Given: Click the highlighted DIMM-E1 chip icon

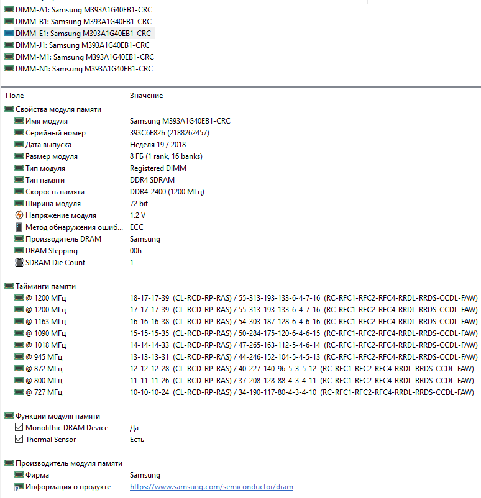Looking at the screenshot, I should [x=9, y=33].
